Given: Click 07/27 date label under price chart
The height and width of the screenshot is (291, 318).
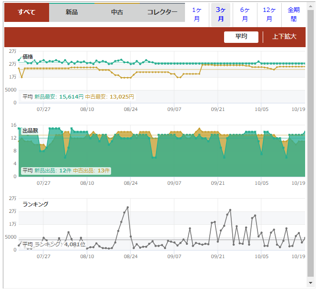Looking at the screenshot, I should (x=43, y=110).
